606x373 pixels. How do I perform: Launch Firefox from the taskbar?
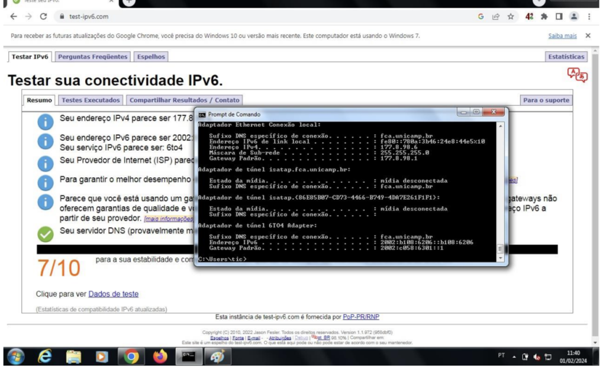[x=160, y=356]
